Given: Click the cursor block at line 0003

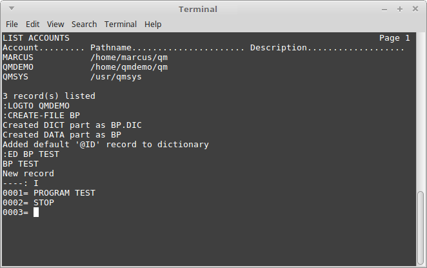Looking at the screenshot, I should (36, 212).
